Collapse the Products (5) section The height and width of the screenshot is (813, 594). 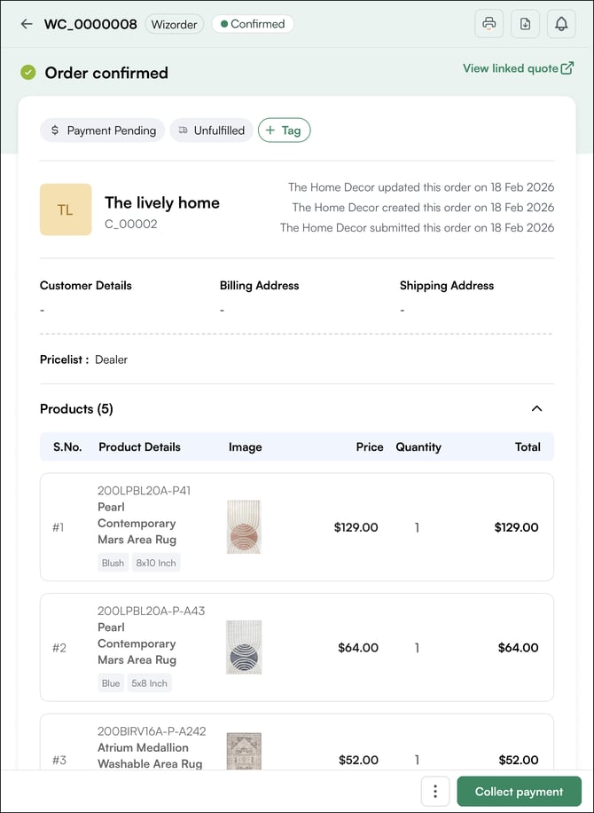(x=536, y=408)
